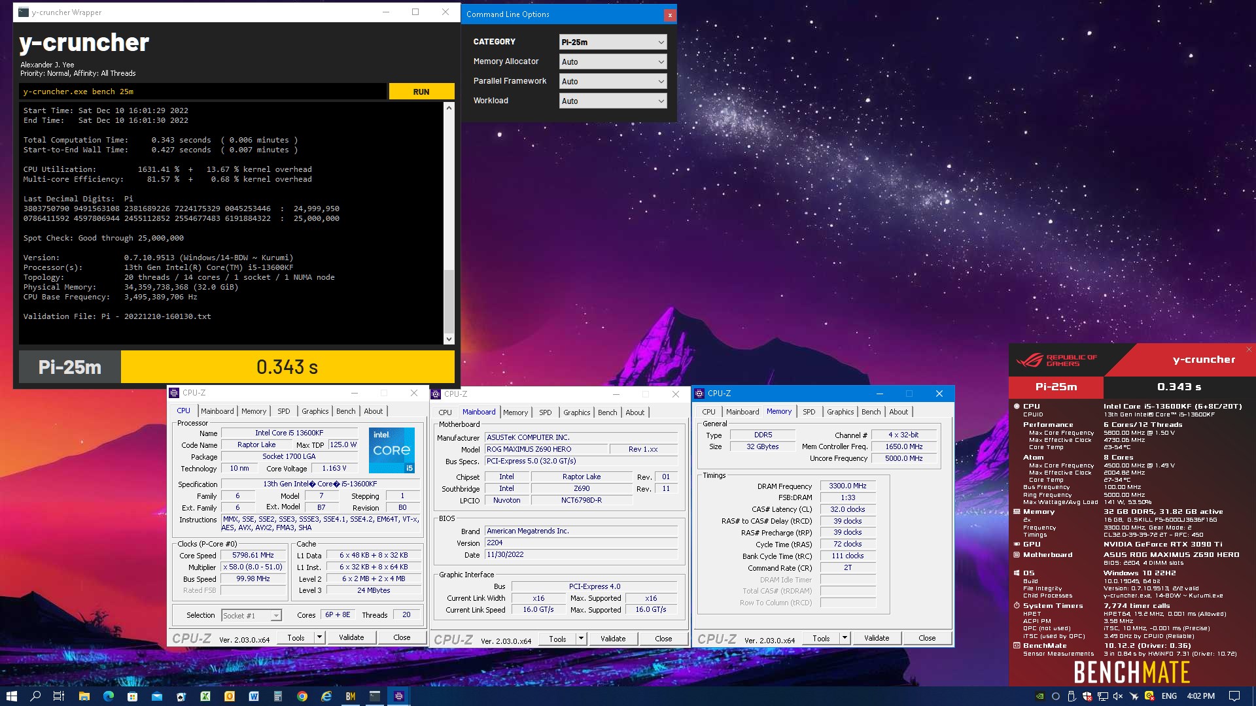Image resolution: width=1256 pixels, height=706 pixels.
Task: Click the airplane mode tray icon
Action: tap(1134, 696)
